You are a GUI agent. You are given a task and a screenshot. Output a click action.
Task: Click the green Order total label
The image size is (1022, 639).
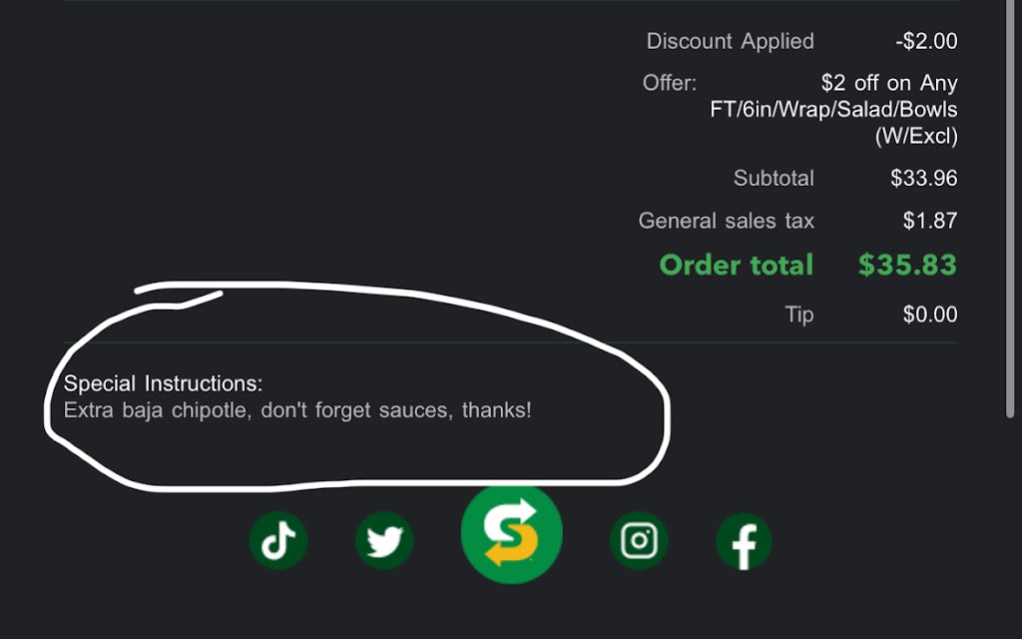coord(736,265)
